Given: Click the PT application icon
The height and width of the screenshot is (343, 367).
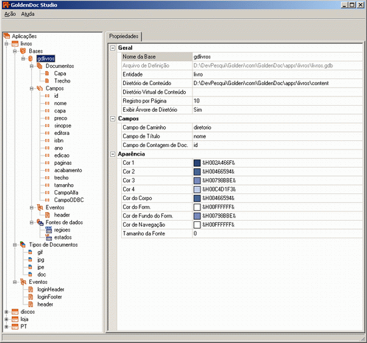Looking at the screenshot, I should pyautogui.click(x=15, y=326).
